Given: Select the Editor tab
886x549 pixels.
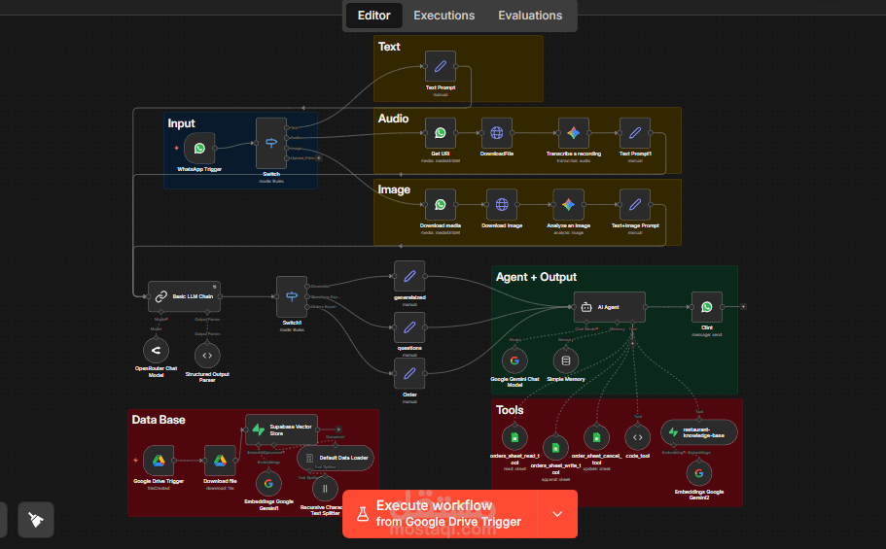Looking at the screenshot, I should tap(373, 16).
